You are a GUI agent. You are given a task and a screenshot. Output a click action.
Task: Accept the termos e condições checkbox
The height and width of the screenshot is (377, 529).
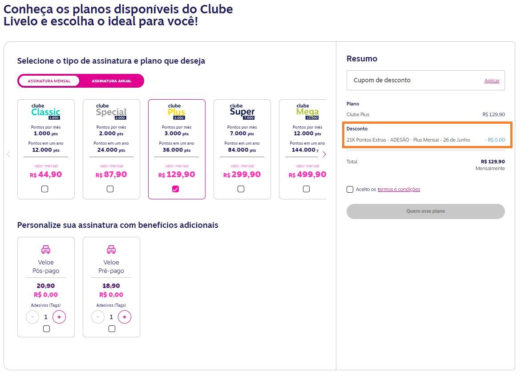pos(350,189)
